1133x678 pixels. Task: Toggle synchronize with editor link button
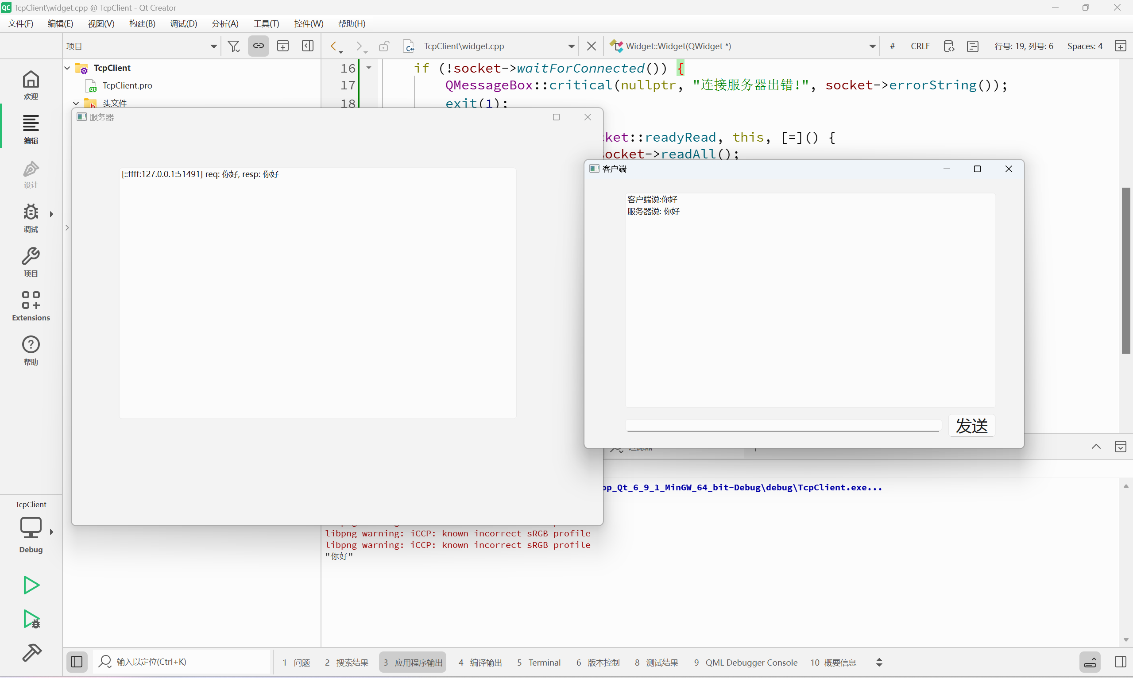[x=258, y=46]
